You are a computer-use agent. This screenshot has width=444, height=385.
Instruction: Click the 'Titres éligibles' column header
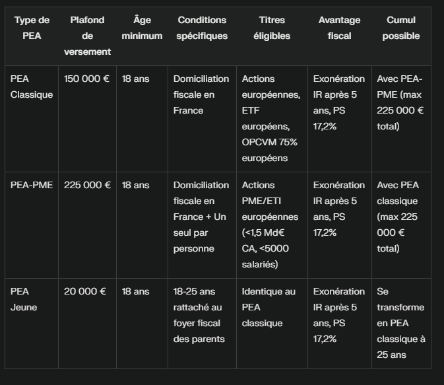tap(272, 36)
